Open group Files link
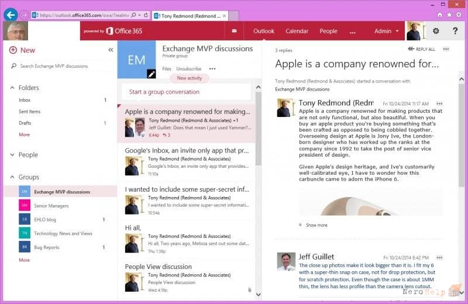This screenshot has width=468, height=304. click(167, 68)
